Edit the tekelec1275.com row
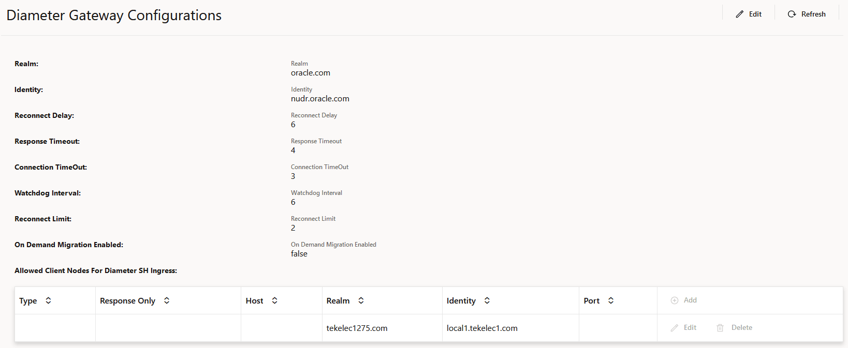 click(x=683, y=327)
